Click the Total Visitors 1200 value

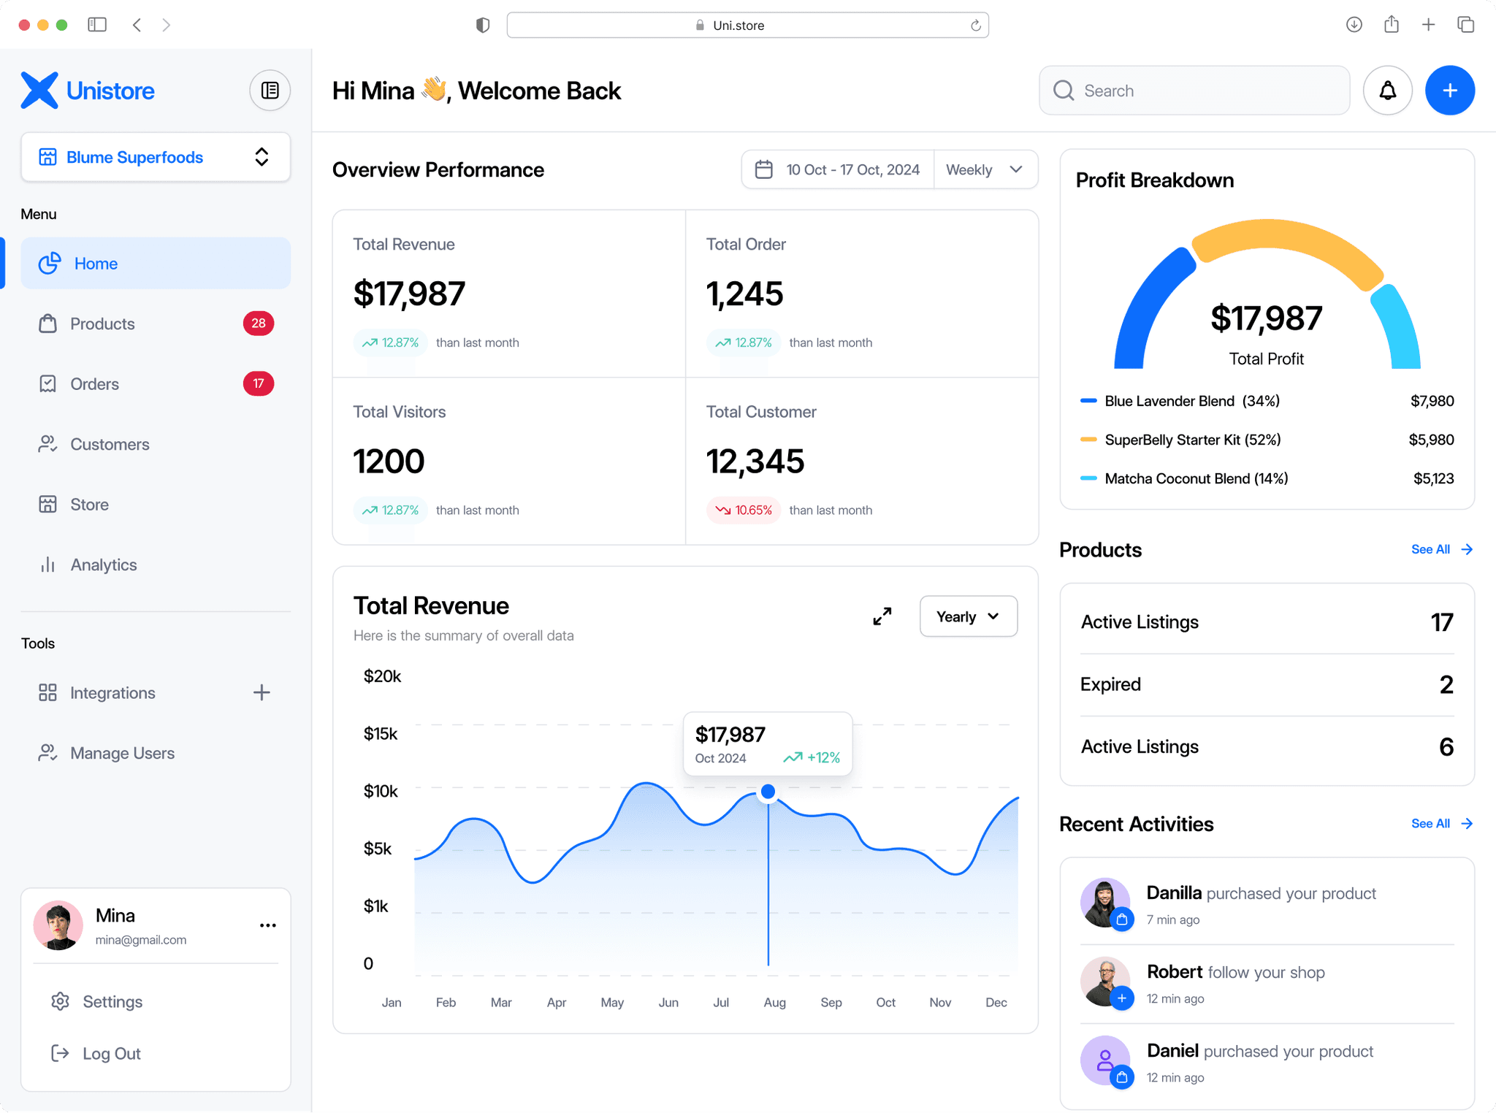tap(389, 461)
